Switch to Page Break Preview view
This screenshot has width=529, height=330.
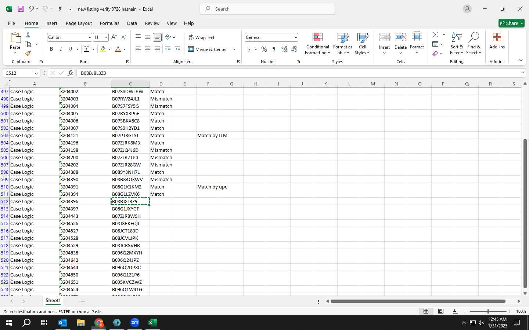click(456, 311)
